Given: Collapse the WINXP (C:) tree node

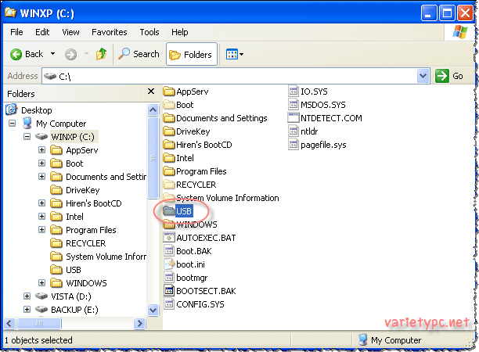Looking at the screenshot, I should 27,136.
